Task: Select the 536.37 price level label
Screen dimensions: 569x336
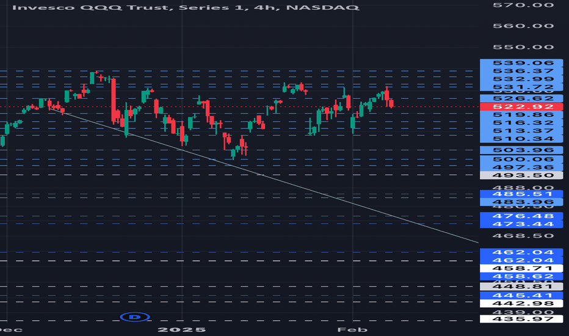Action: coord(521,71)
